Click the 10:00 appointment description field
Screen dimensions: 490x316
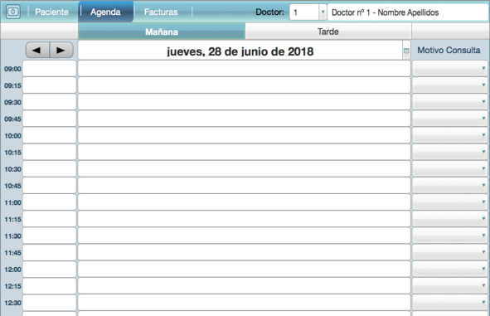(244, 135)
